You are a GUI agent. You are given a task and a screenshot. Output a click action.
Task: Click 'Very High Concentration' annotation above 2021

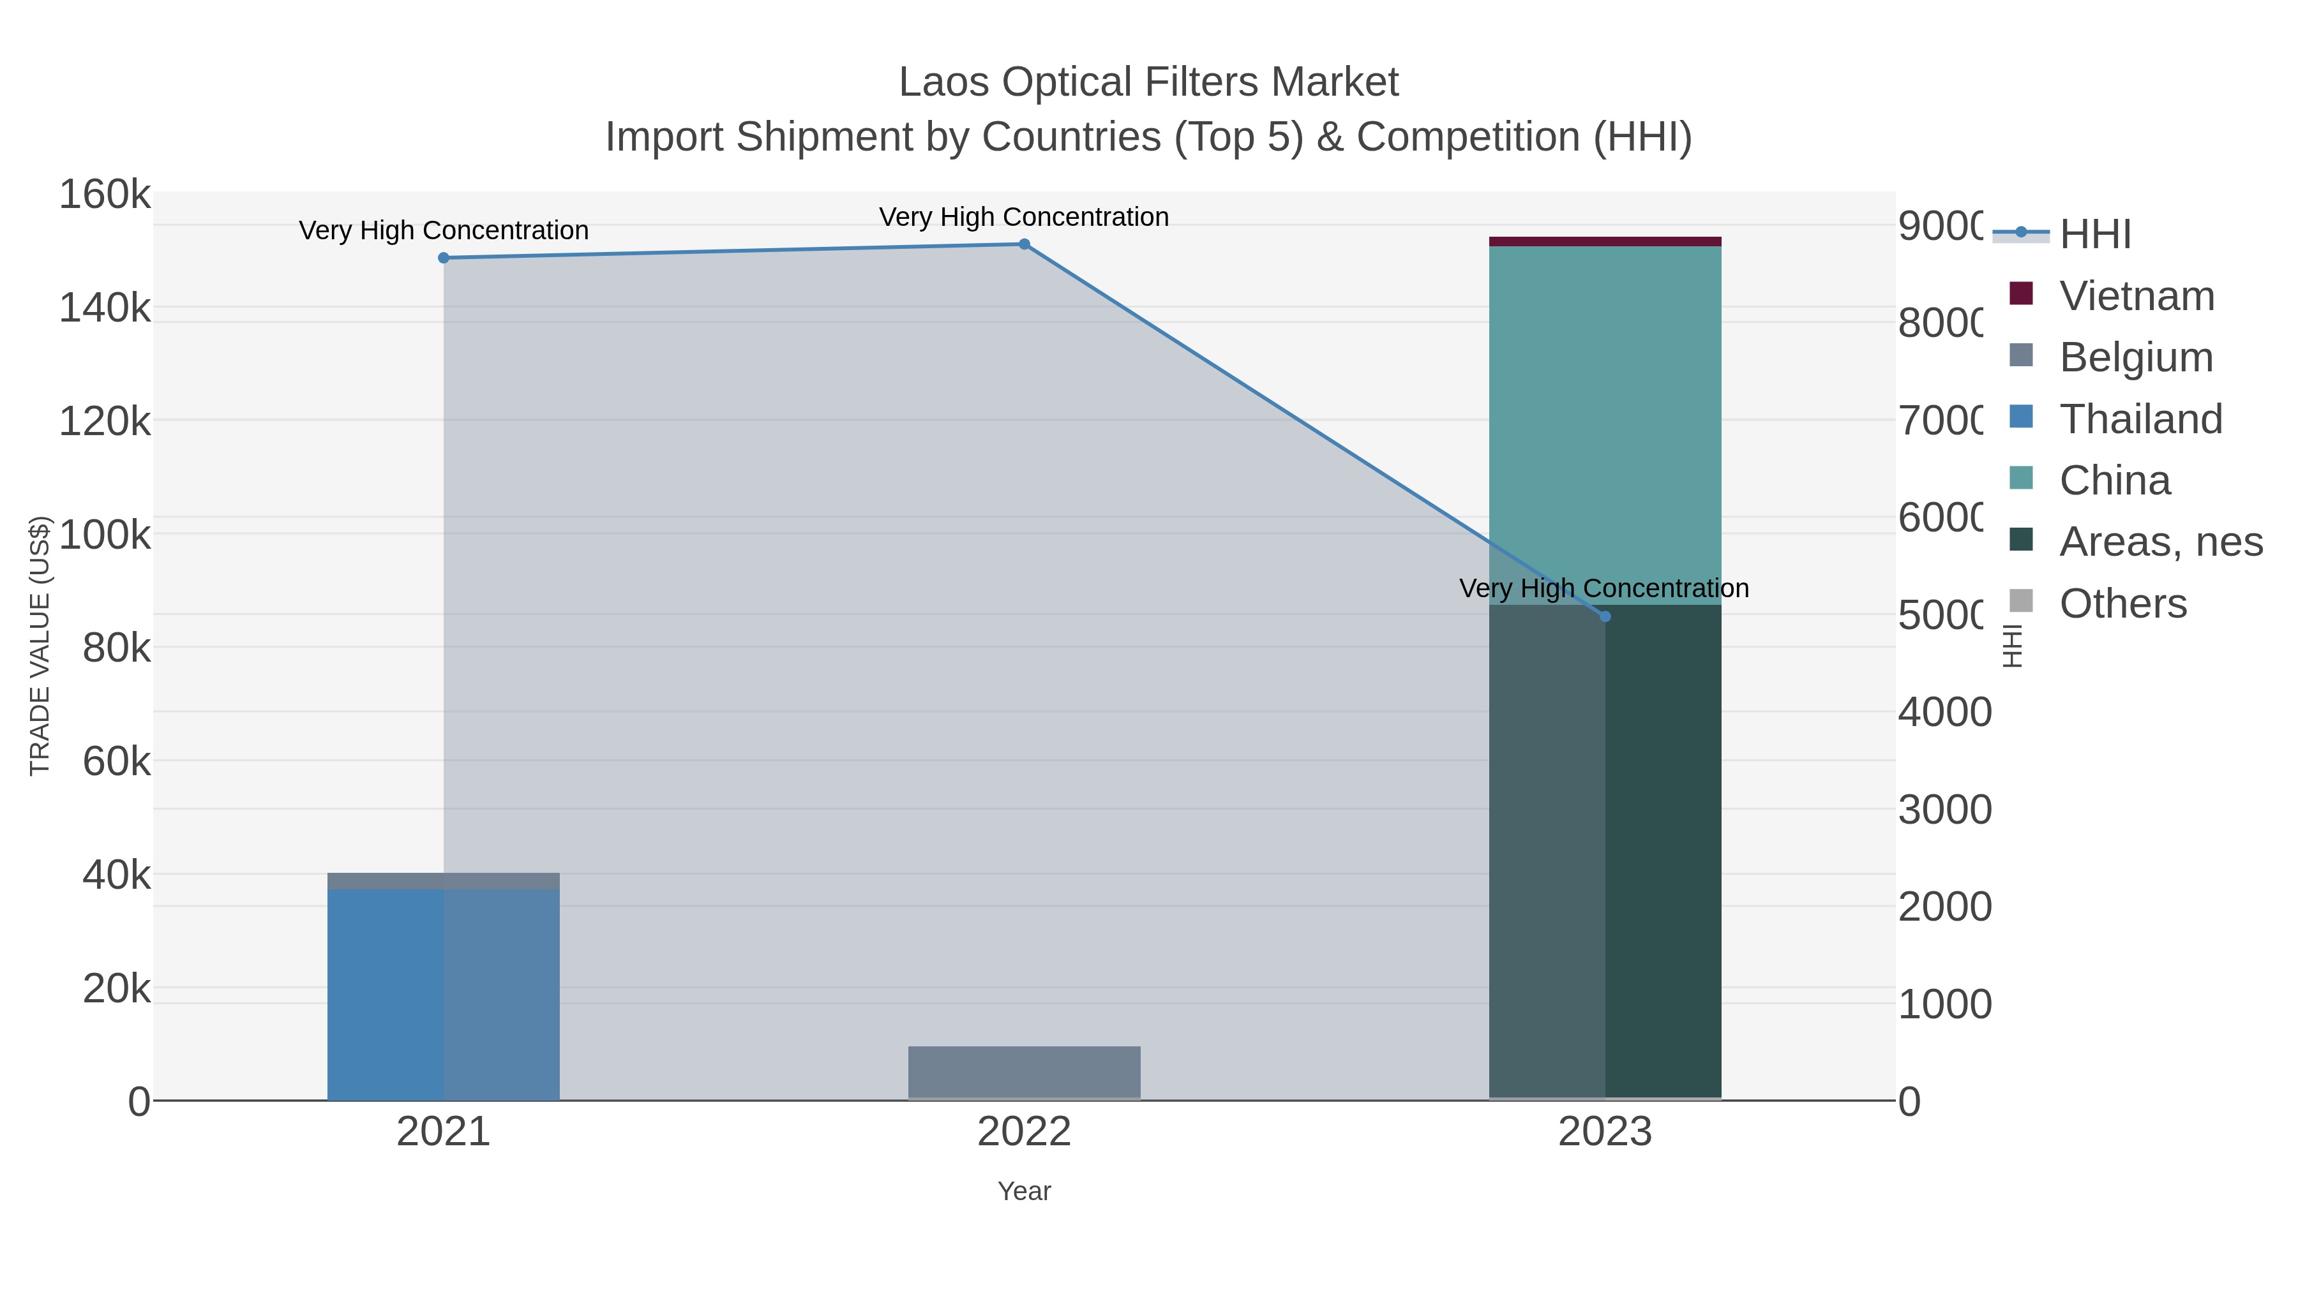(x=444, y=230)
